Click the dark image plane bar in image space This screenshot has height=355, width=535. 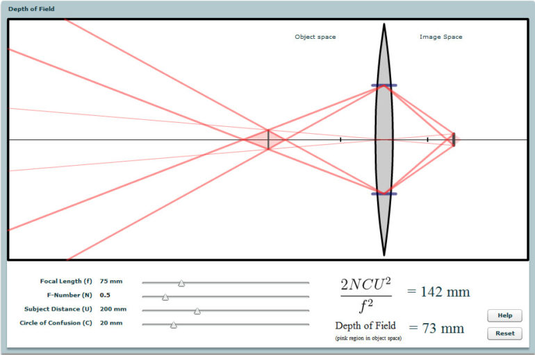pyautogui.click(x=454, y=139)
